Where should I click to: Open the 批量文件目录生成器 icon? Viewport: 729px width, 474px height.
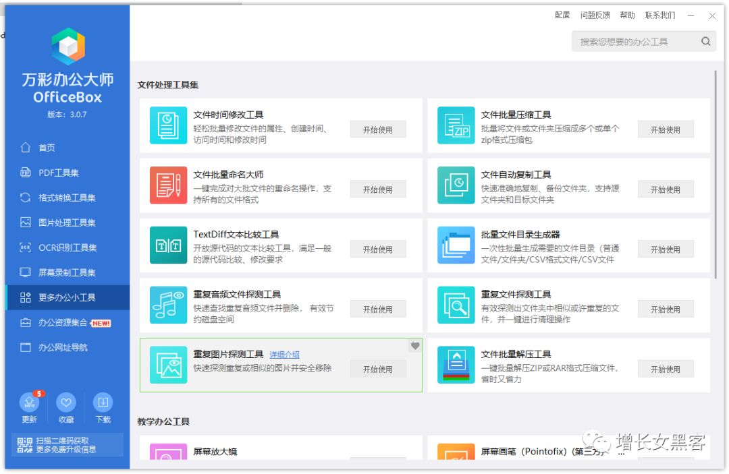[456, 245]
